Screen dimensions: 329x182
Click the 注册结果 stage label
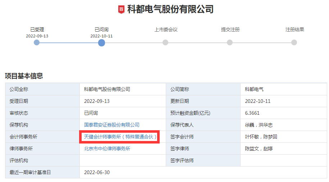pos(294,29)
